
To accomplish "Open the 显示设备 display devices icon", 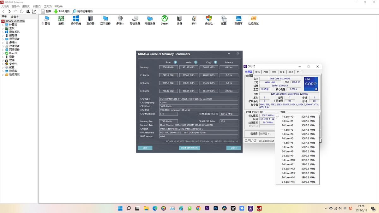I will (x=105, y=19).
